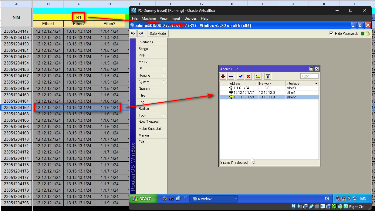Click the VirtualBox hard disk status icon
Viewport: 375px width, 211px height.
coord(294,206)
